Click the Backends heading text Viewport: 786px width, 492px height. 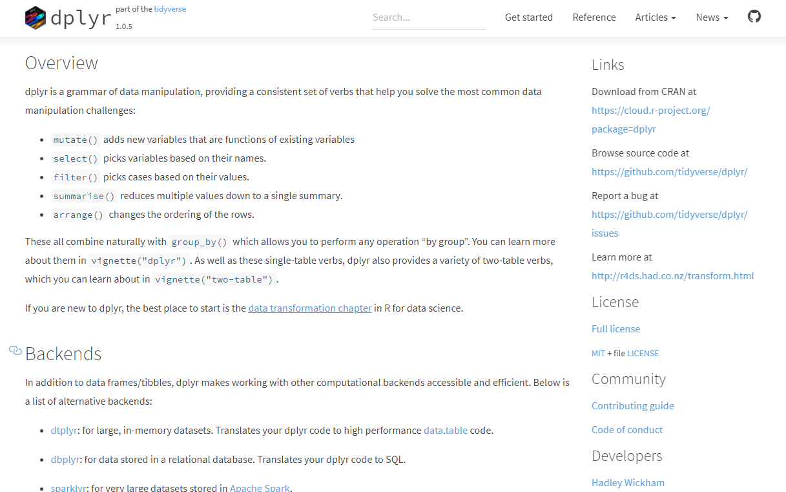(x=63, y=354)
